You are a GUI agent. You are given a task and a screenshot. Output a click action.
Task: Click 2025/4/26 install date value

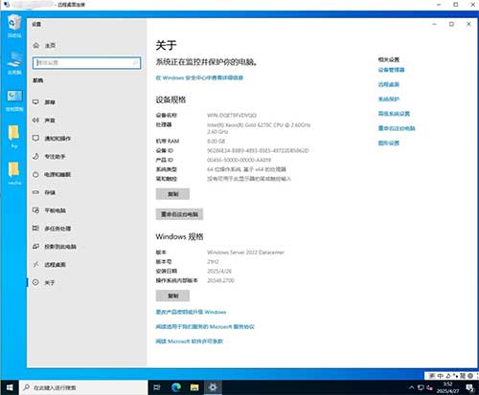point(219,271)
